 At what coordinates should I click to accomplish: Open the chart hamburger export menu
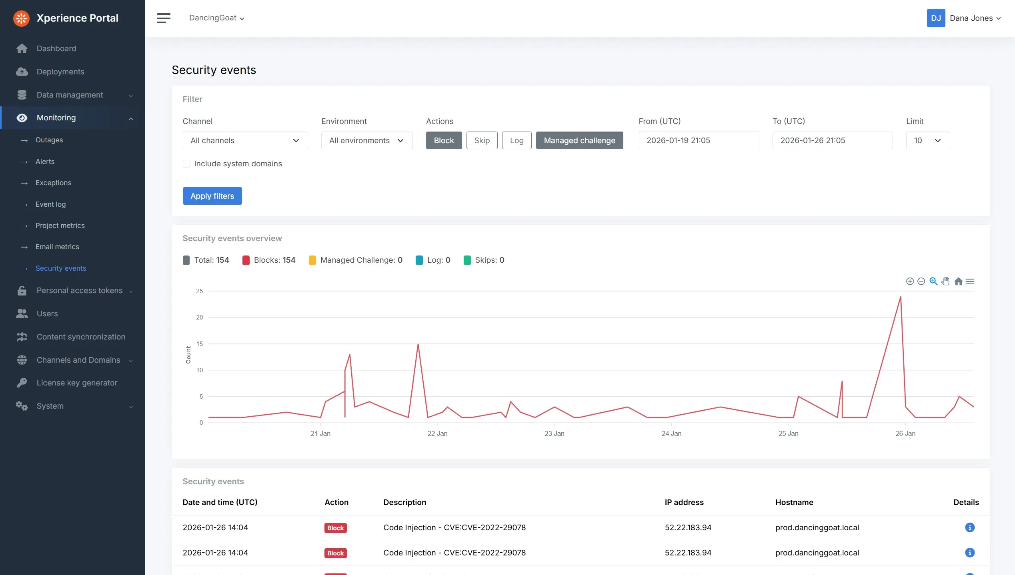[970, 282]
